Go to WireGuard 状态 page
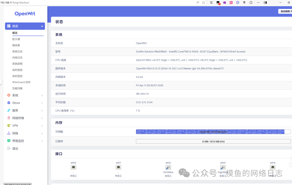This screenshot has width=292, height=185. click(x=21, y=82)
